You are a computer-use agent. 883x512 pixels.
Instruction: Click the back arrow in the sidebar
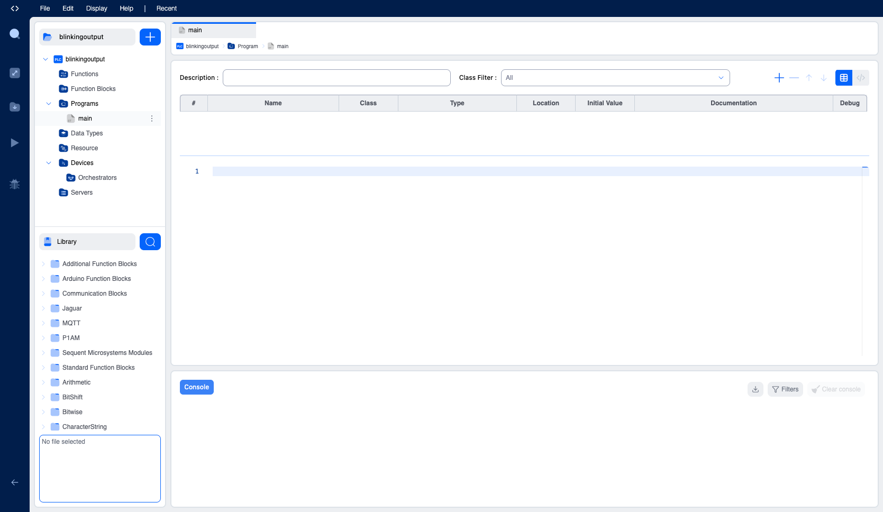[x=15, y=482]
